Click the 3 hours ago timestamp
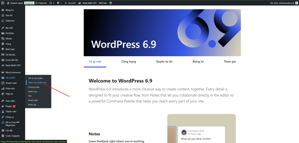299x143 pixels. [x=194, y=134]
